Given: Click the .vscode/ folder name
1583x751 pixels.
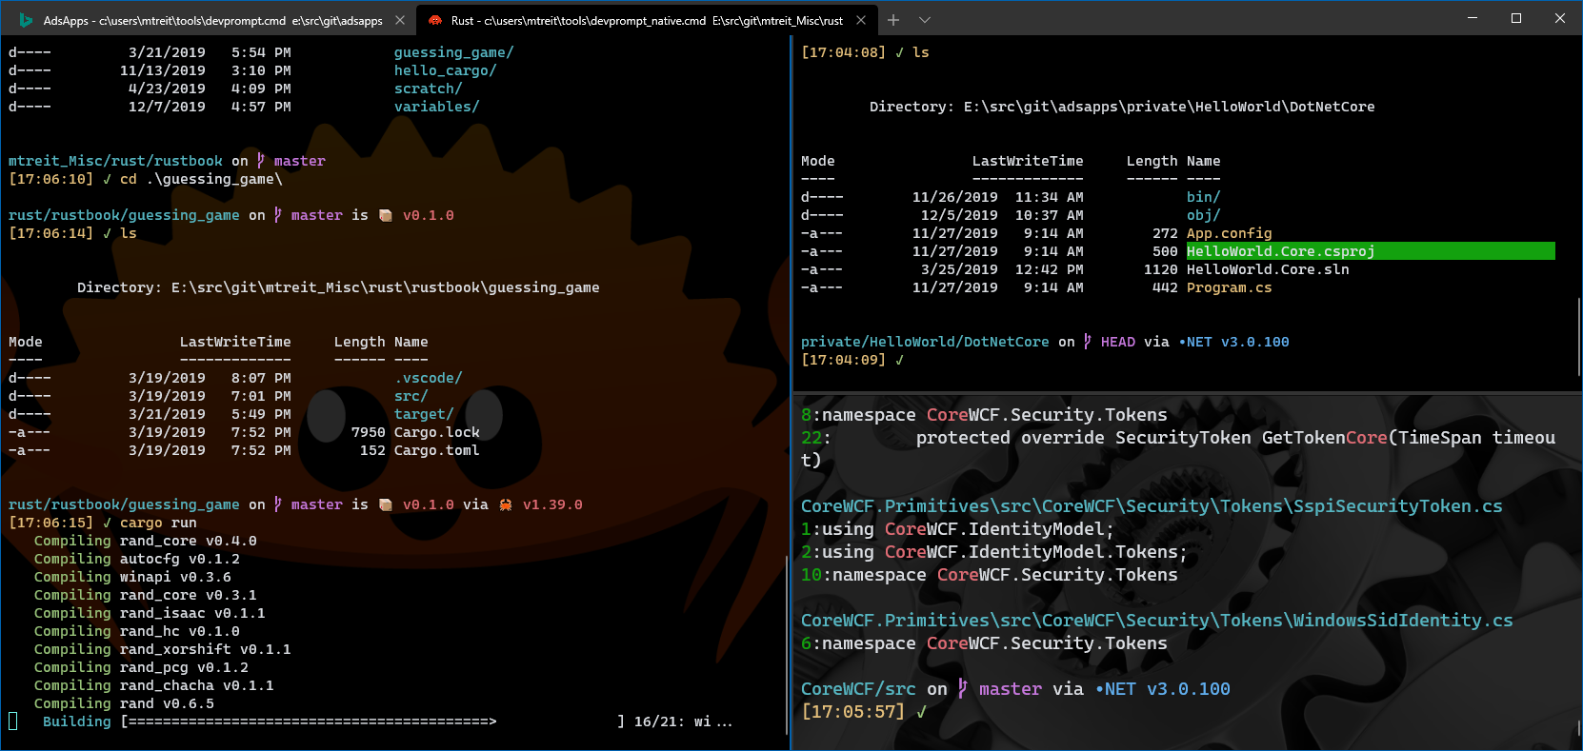Looking at the screenshot, I should 429,378.
